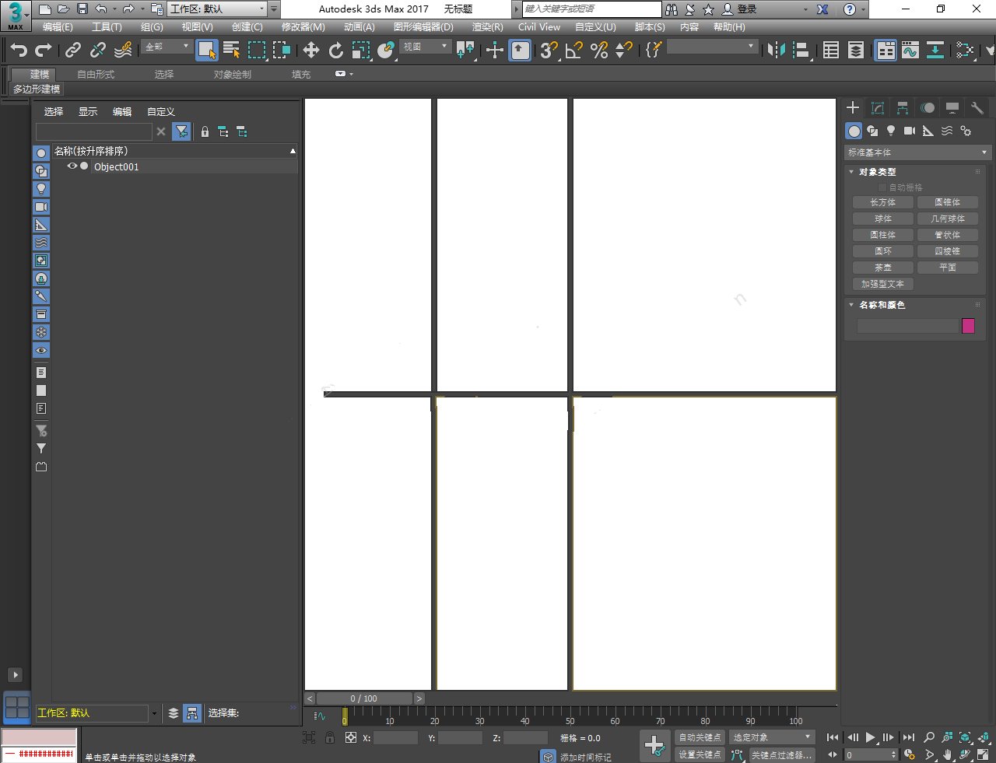Jump to the animation start frame
Image resolution: width=996 pixels, height=763 pixels.
833,737
